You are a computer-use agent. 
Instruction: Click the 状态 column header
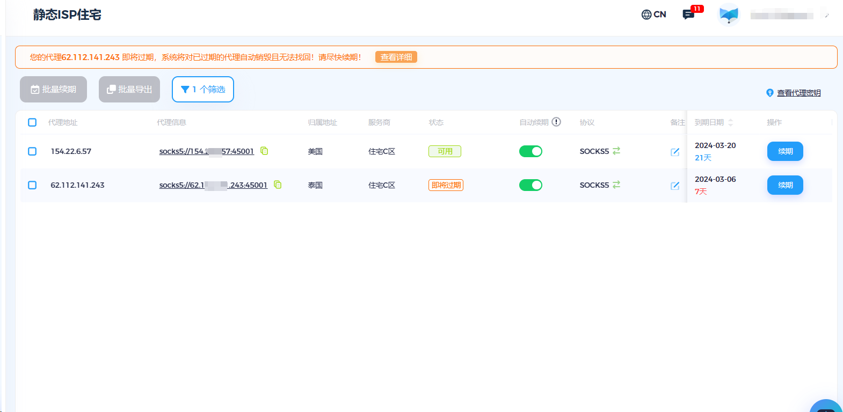(x=436, y=122)
